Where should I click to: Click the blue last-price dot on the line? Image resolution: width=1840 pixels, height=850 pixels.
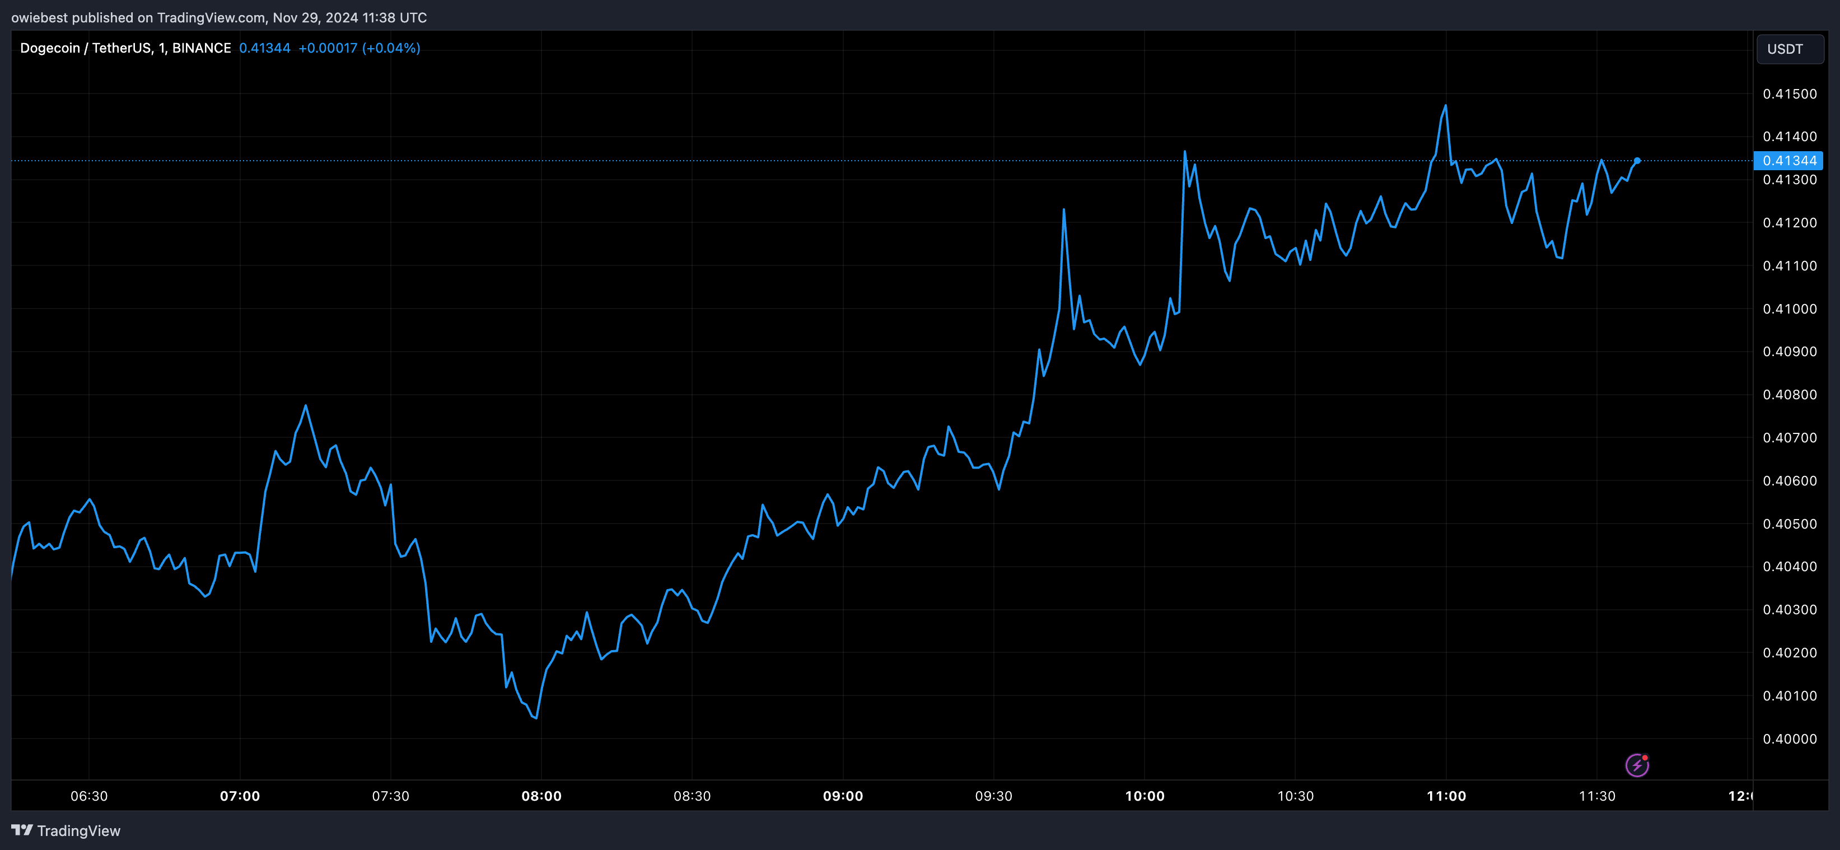coord(1637,161)
